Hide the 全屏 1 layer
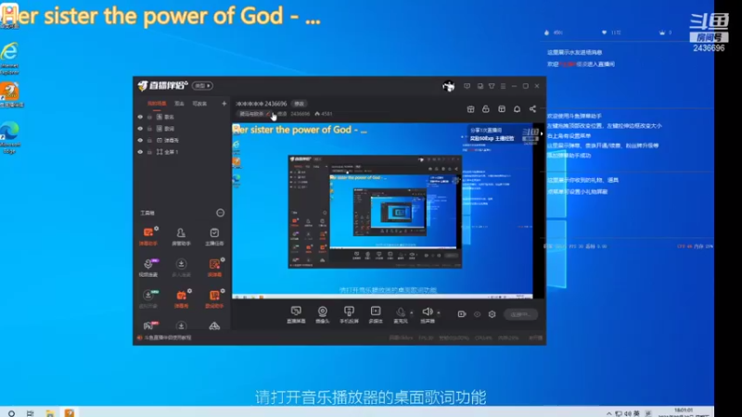This screenshot has height=417, width=742. [140, 152]
